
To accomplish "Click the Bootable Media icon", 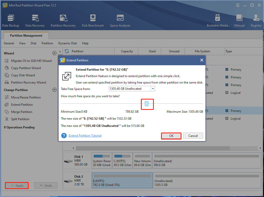I will (x=217, y=21).
